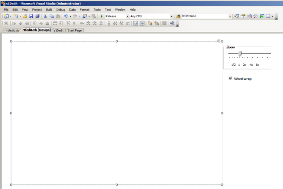Toggle the Word wrap checkbox
Screen dimensions: 283x189
point(230,79)
